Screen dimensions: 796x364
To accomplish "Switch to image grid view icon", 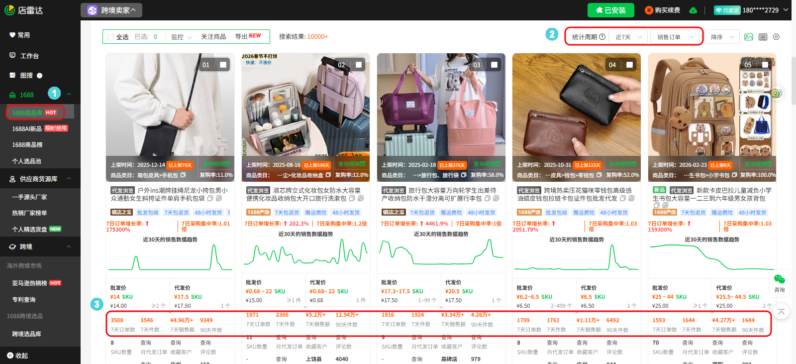I will click(749, 37).
